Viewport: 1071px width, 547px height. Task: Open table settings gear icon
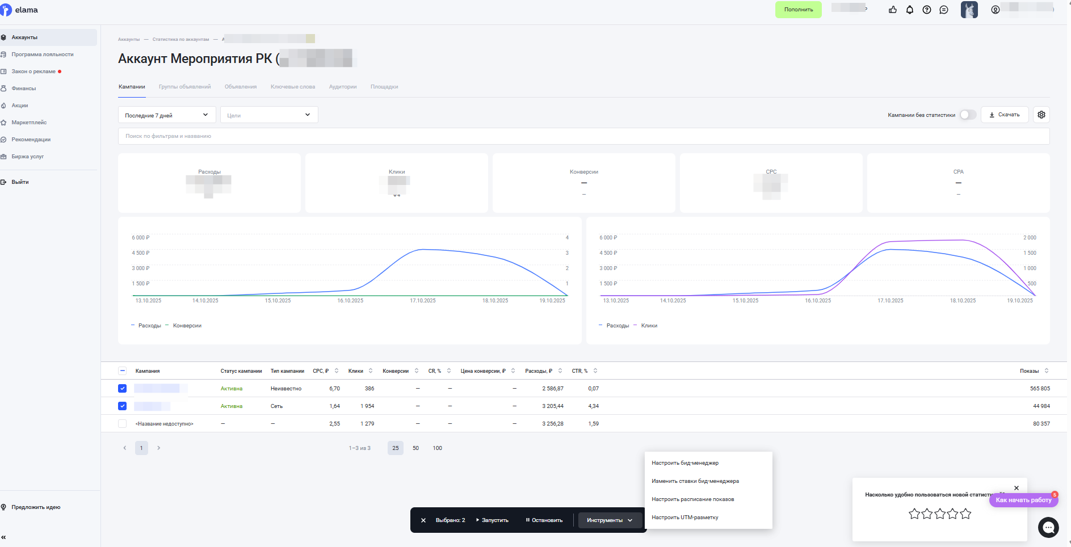pos(1041,115)
